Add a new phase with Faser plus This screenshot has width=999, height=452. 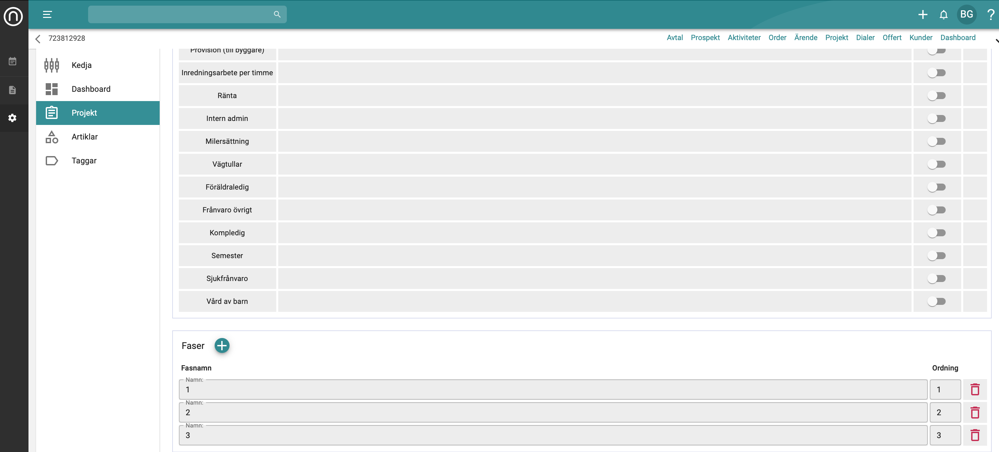[222, 345]
